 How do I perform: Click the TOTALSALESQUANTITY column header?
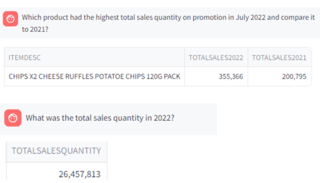click(56, 151)
